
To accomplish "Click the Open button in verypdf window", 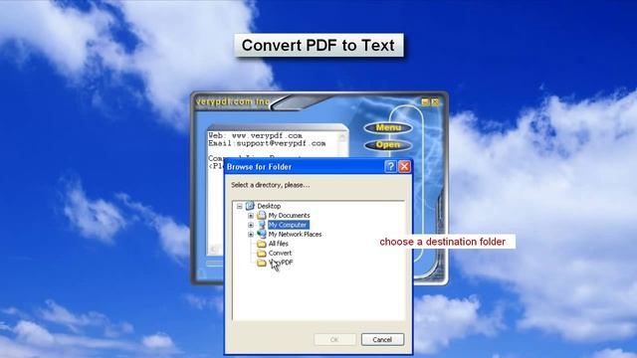I will tap(388, 145).
